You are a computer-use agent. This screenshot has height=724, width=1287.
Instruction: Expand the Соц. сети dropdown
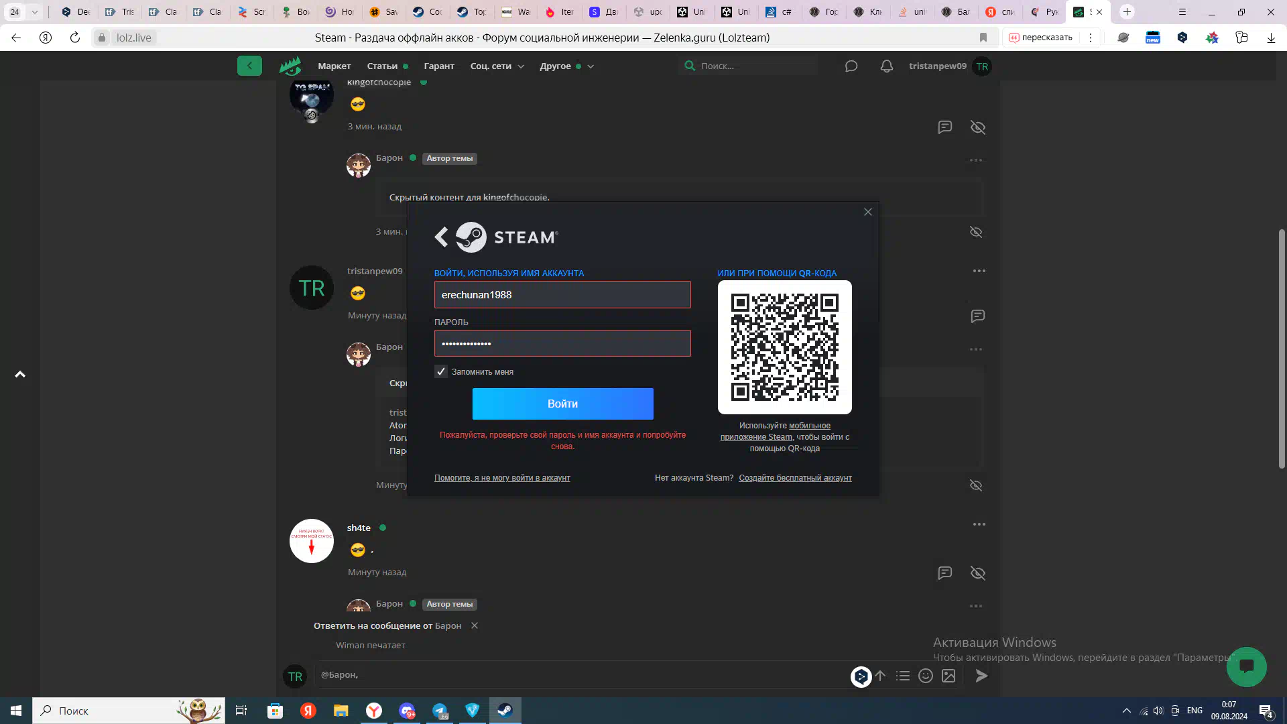497,66
